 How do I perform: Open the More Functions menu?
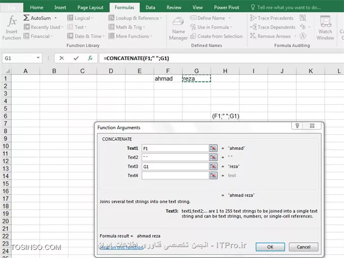pyautogui.click(x=130, y=36)
